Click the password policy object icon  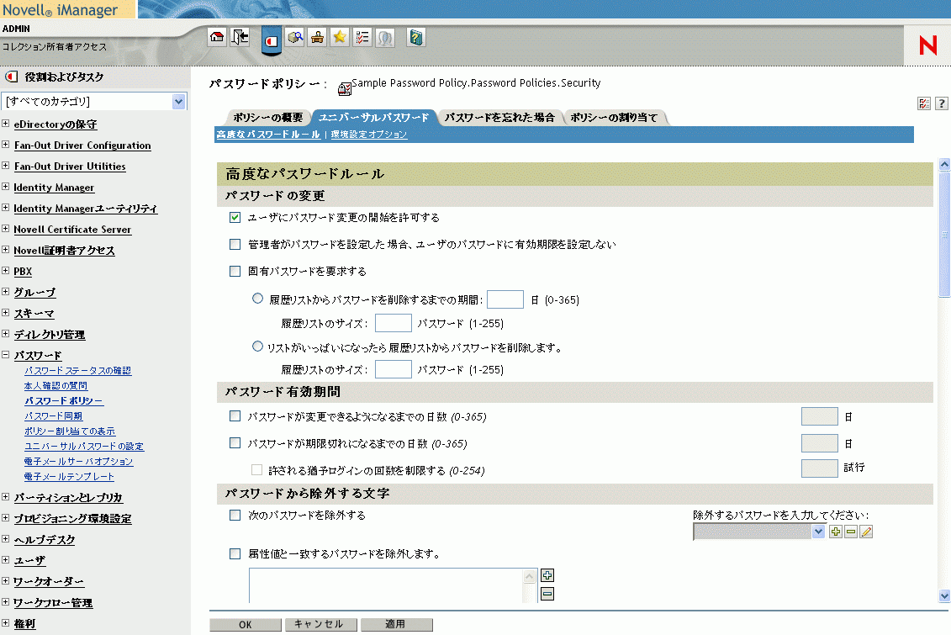click(x=345, y=89)
